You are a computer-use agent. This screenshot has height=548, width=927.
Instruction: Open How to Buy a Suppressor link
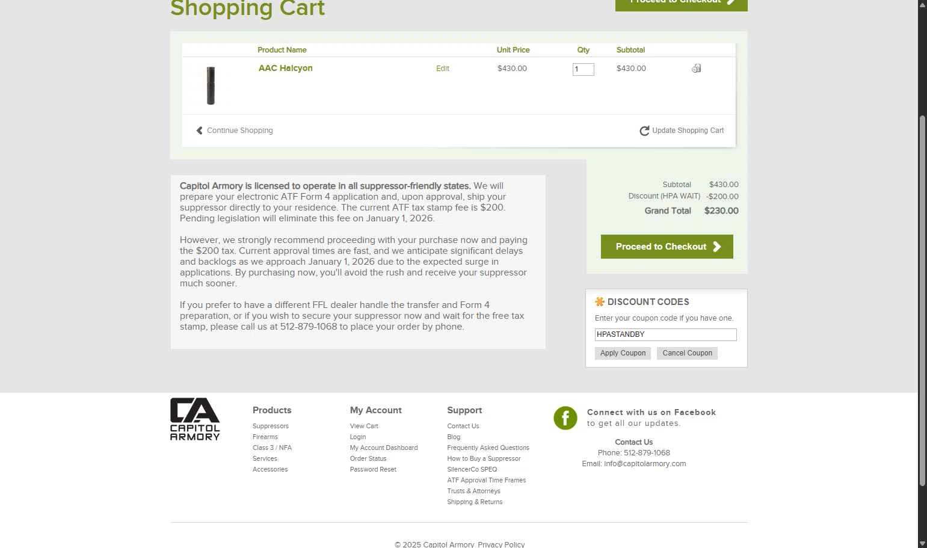[484, 458]
